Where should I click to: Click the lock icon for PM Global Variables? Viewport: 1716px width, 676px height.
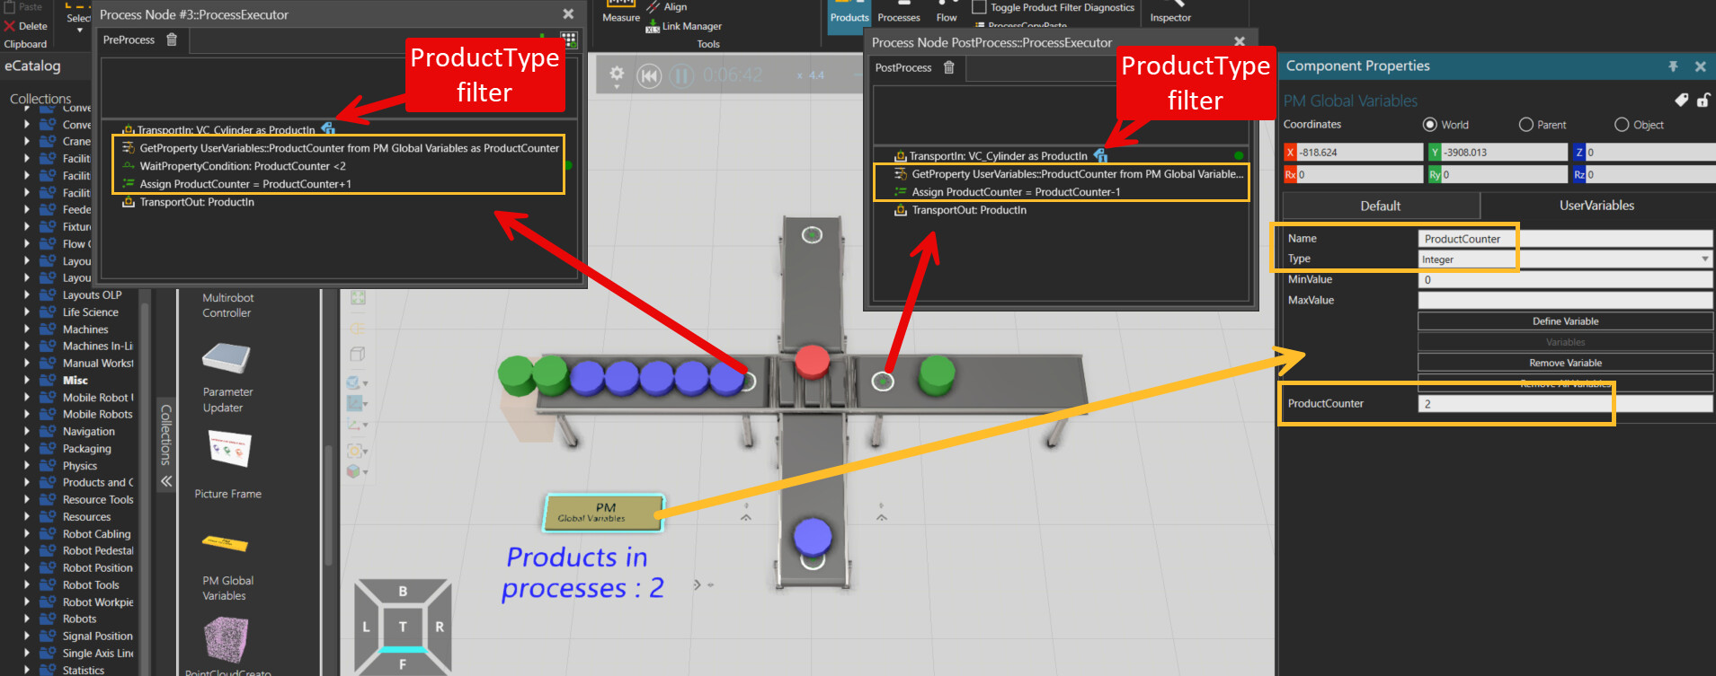coord(1703,101)
